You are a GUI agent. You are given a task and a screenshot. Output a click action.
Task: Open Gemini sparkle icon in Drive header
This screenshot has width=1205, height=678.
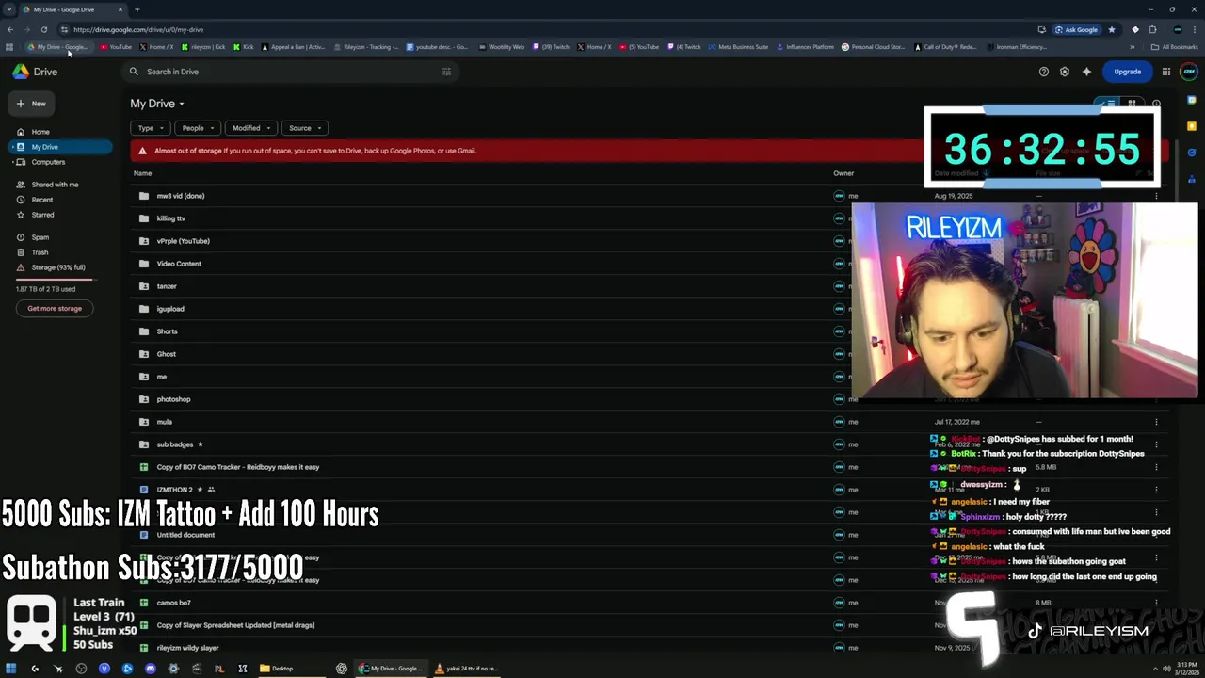coord(1086,72)
